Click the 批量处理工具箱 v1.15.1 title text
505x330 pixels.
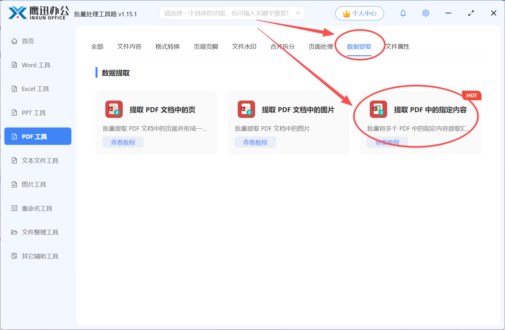[x=105, y=14]
